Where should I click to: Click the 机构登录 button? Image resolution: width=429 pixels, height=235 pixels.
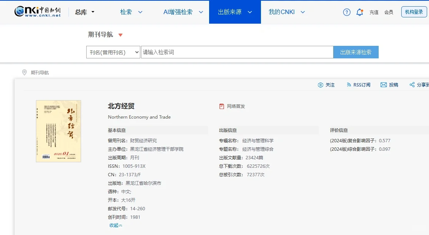pos(413,11)
